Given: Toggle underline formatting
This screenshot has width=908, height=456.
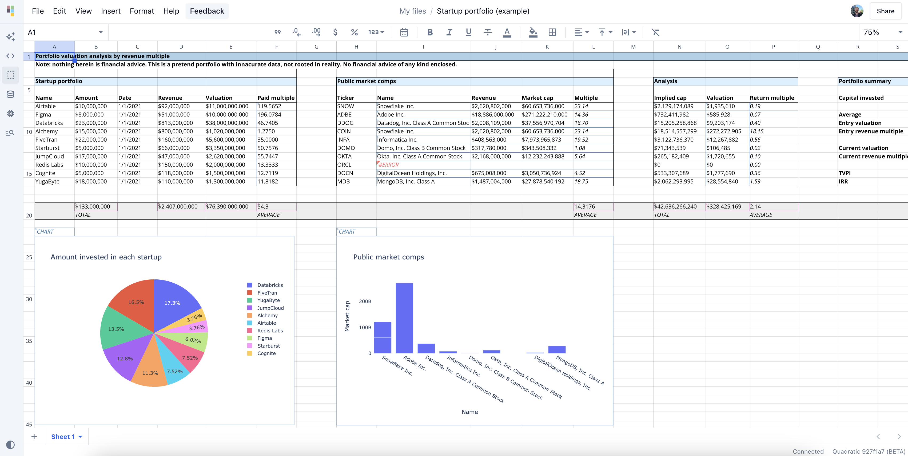Looking at the screenshot, I should [x=468, y=32].
